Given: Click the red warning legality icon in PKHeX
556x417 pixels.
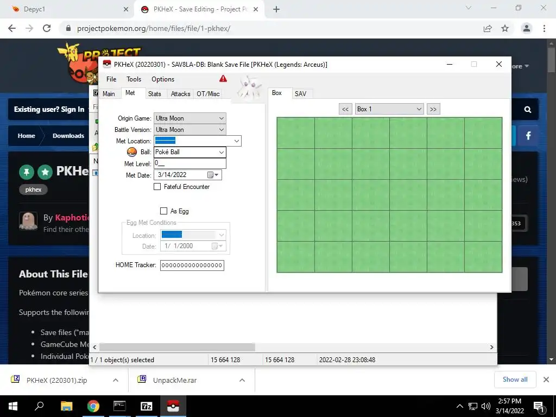Looking at the screenshot, I should (x=223, y=78).
